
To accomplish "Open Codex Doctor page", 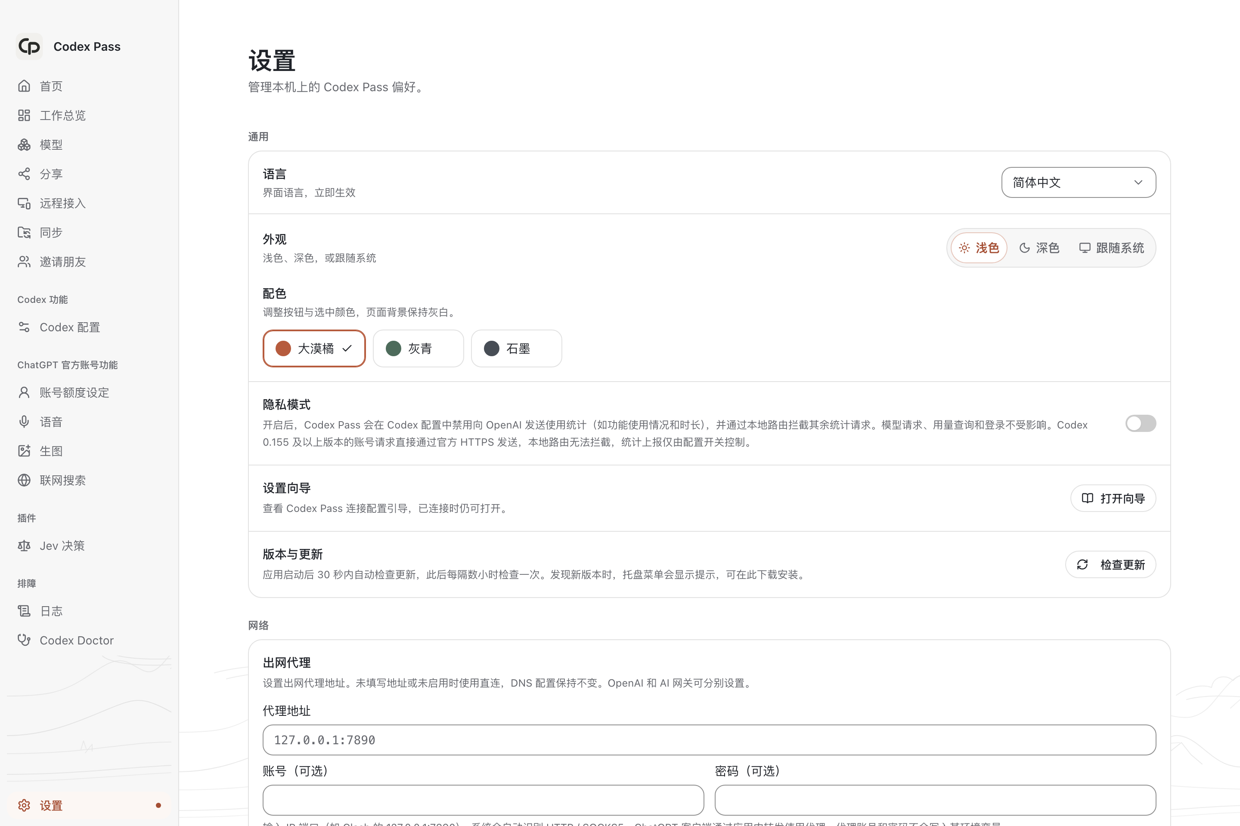I will (90, 640).
